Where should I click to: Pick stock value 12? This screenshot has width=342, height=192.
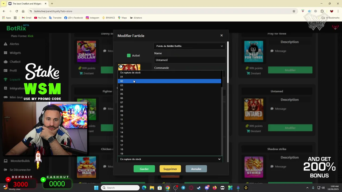point(169,124)
